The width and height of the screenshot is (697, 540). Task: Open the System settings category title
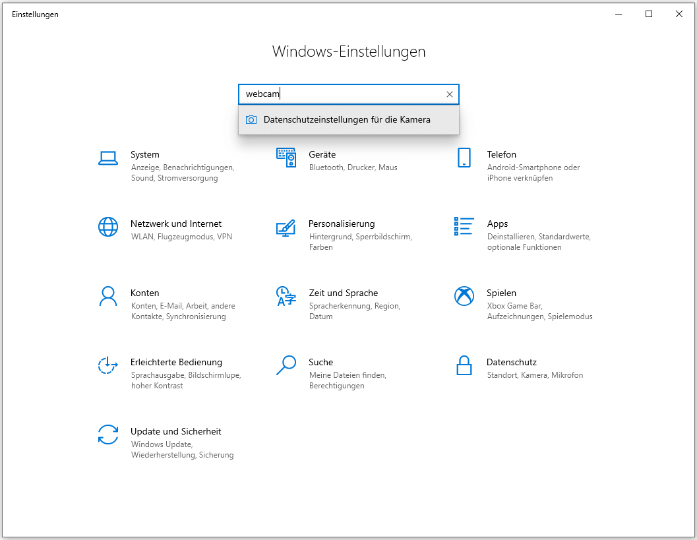click(x=145, y=155)
